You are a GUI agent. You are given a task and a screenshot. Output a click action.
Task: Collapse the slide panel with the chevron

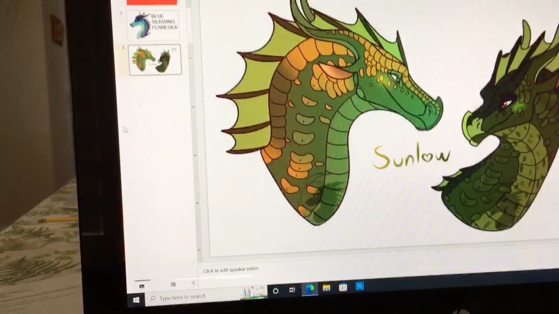pos(193,283)
